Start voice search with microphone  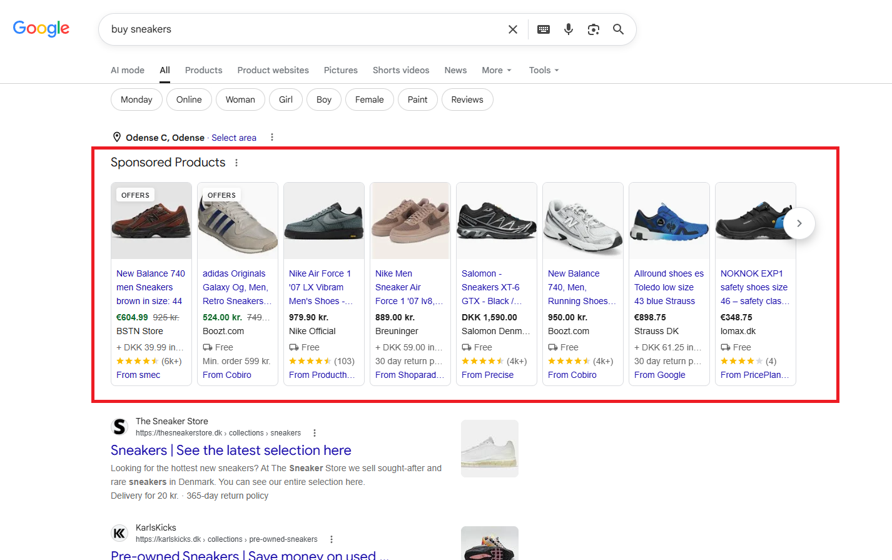click(x=569, y=29)
